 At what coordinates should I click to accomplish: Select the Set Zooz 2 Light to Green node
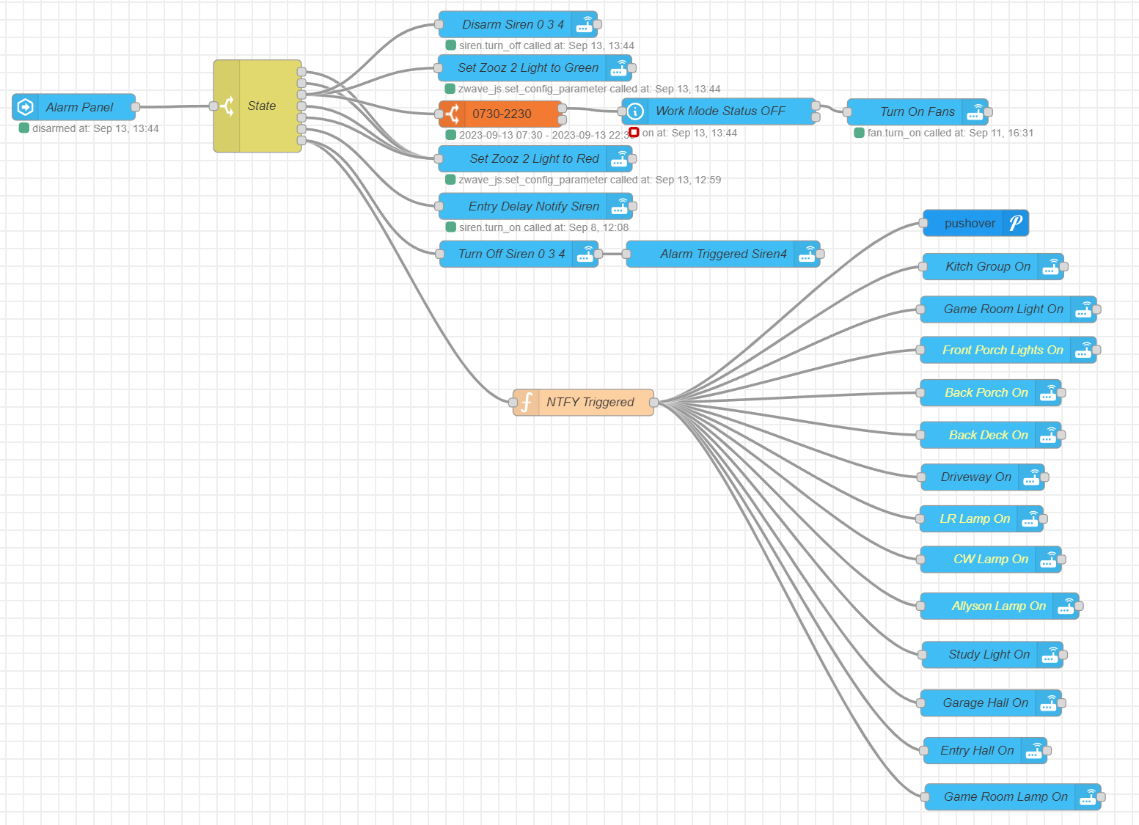[528, 68]
